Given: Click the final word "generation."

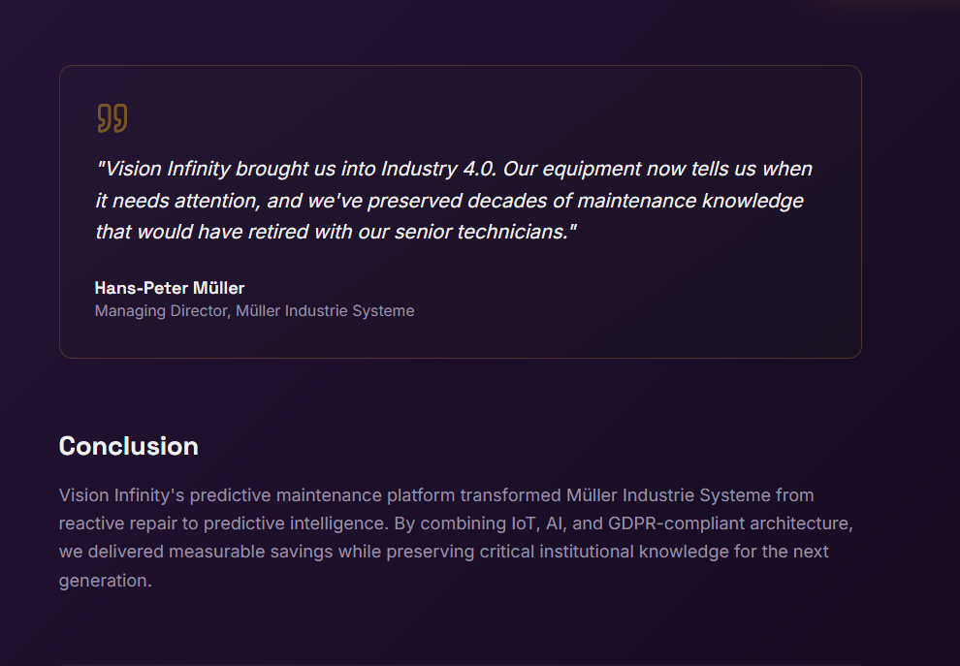Looking at the screenshot, I should tap(106, 582).
